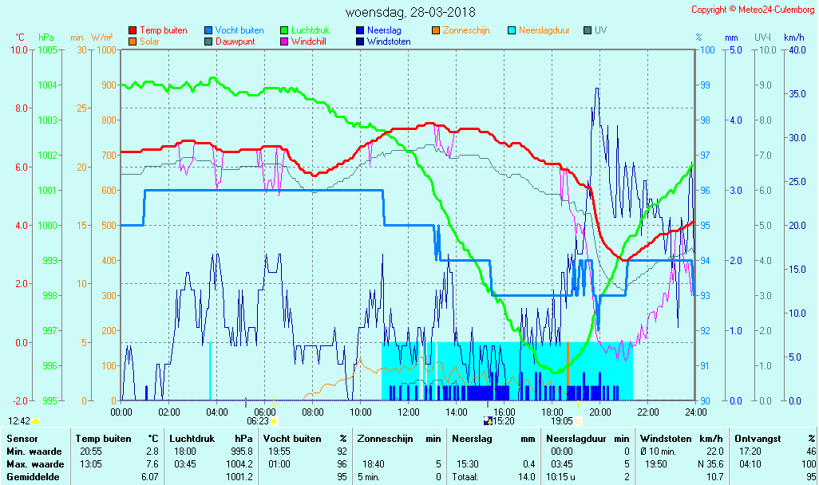Click the orange Solar legend square

[132, 41]
